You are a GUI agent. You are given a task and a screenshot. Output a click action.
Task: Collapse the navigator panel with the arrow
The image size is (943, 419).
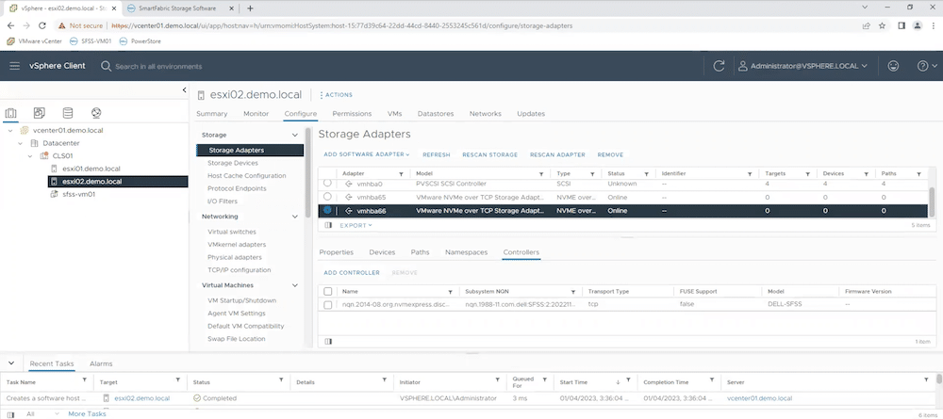coord(184,90)
